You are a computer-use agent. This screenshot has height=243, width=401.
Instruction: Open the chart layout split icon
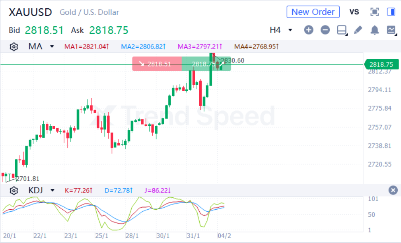tap(341, 30)
